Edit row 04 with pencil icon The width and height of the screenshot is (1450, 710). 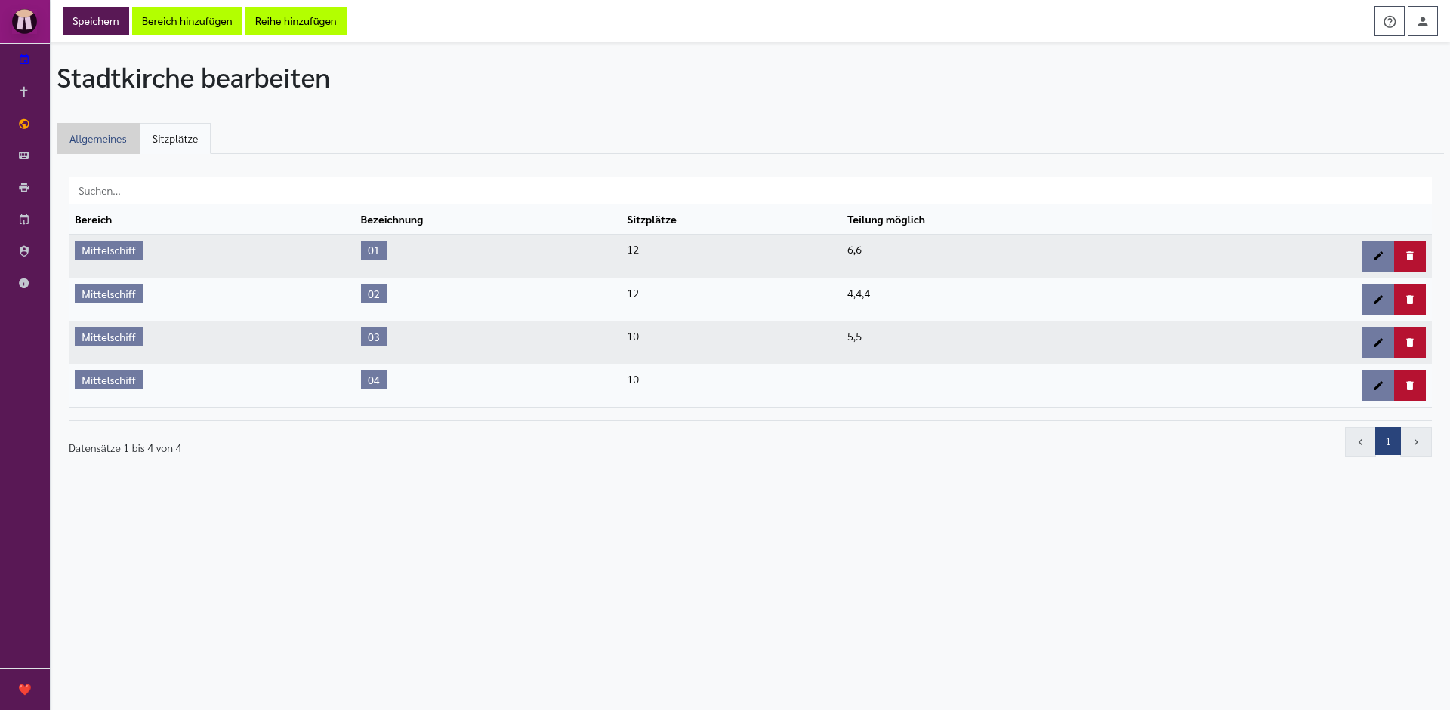coord(1378,386)
